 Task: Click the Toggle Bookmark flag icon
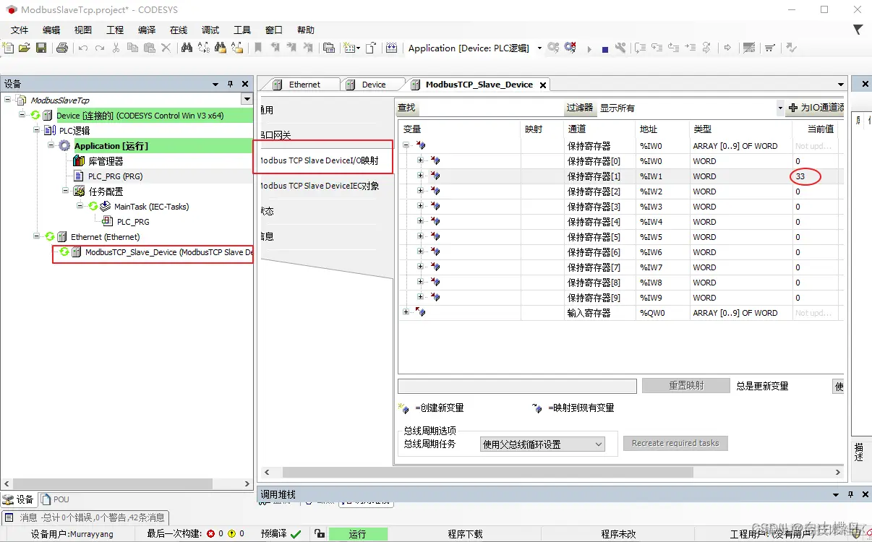258,48
